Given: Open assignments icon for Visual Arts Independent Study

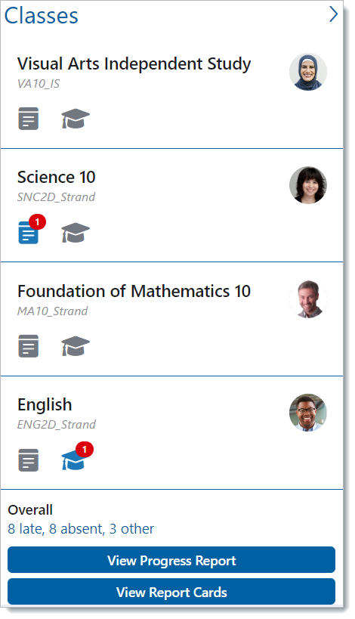Looking at the screenshot, I should pyautogui.click(x=29, y=119).
